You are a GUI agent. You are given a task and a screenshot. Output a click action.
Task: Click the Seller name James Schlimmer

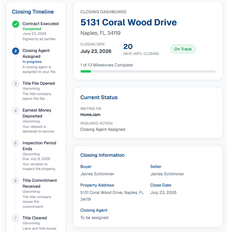point(167,174)
